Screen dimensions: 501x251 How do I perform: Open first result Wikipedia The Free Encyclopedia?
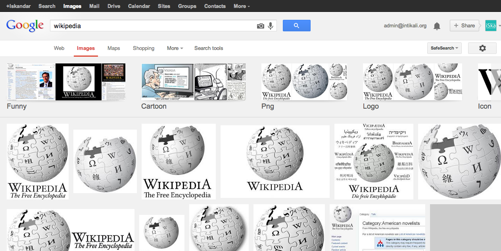coord(38,161)
